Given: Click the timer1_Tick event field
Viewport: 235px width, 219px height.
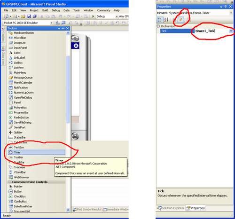Looking at the screenshot, I should [x=212, y=31].
